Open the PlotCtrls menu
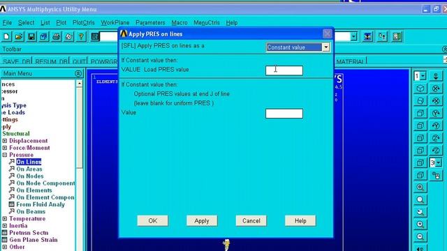 [84, 23]
